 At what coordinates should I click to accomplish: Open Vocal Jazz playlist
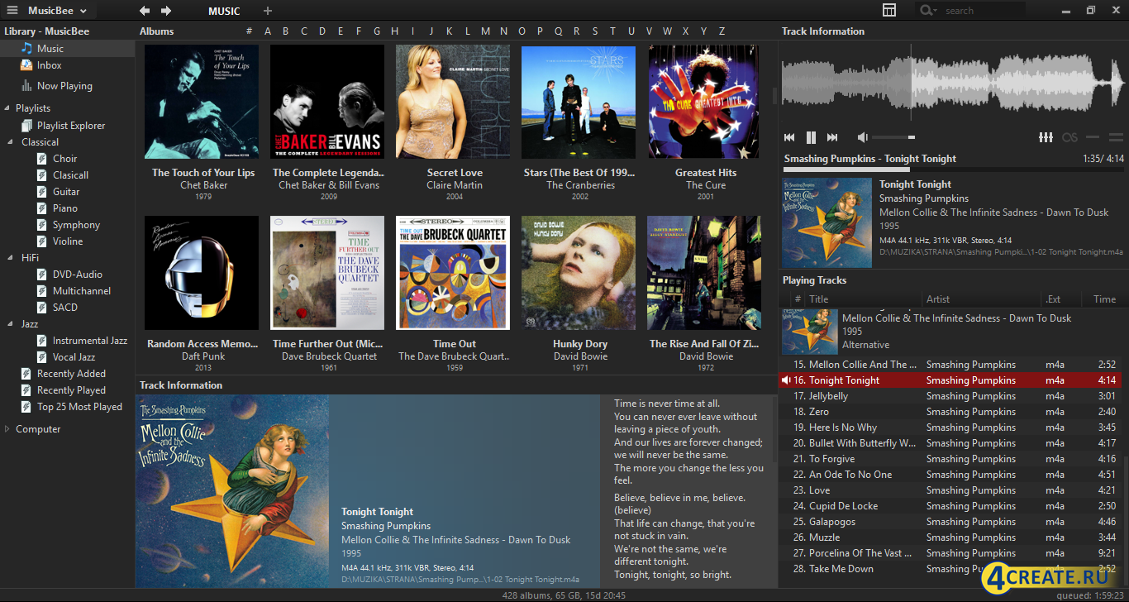74,357
